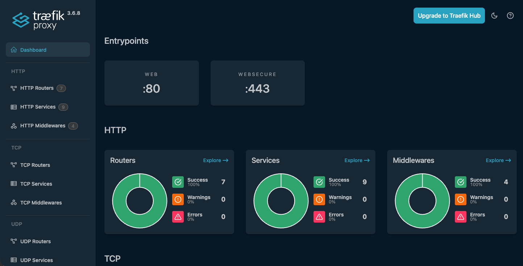Follow Explore link in Middlewares card
Screen dimensions: 523x266
(498, 160)
